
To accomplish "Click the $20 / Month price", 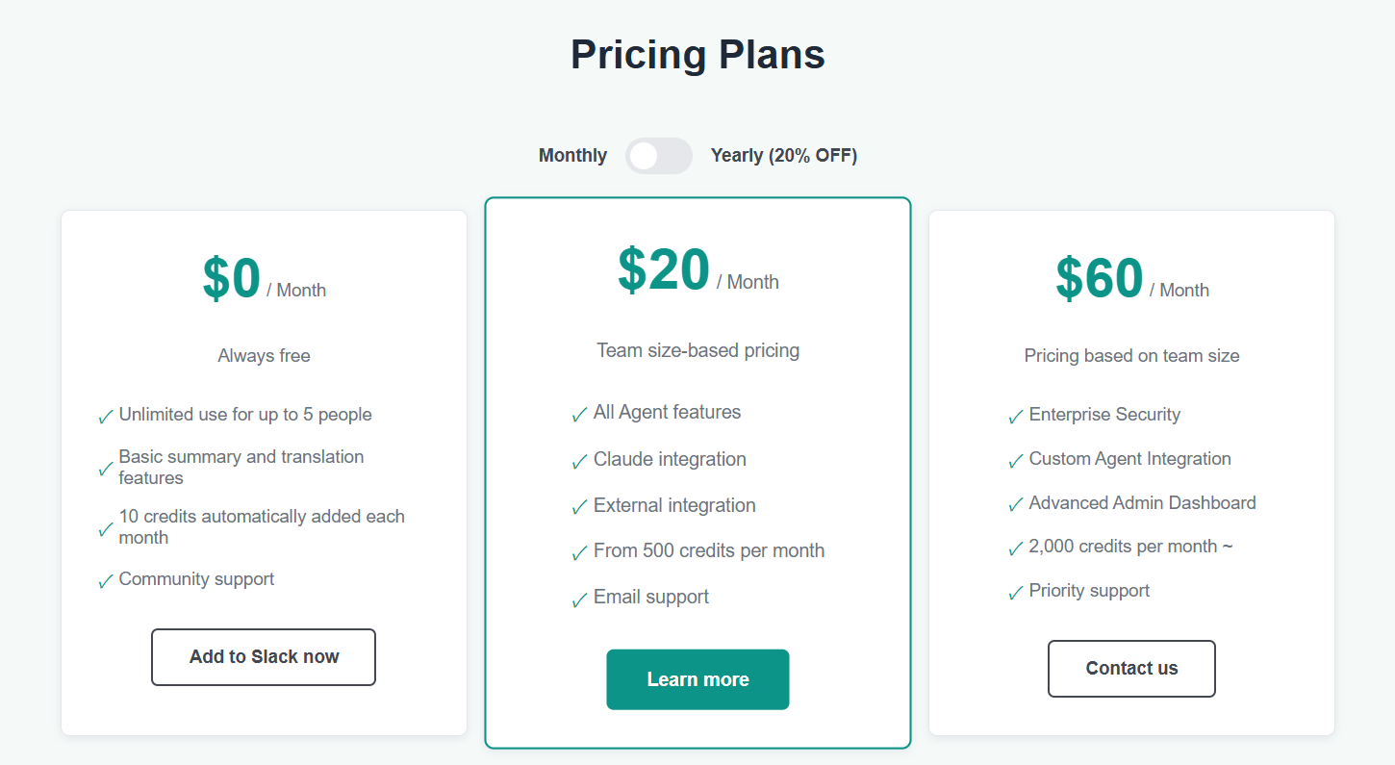I will coord(697,272).
